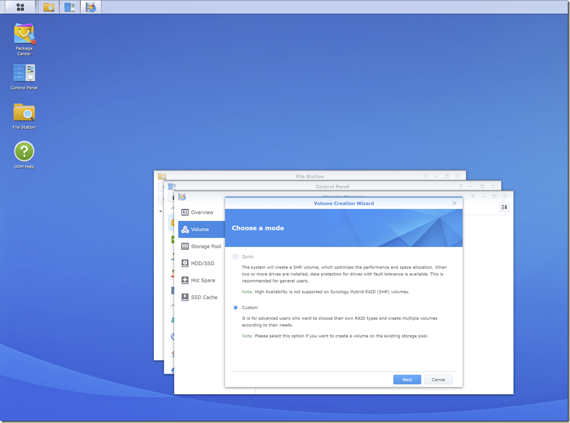Open DSM Help desktop shortcut
This screenshot has width=570, height=423.
coord(24,155)
